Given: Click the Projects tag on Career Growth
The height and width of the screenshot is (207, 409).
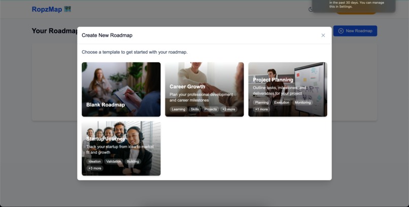Looking at the screenshot, I should [x=211, y=109].
